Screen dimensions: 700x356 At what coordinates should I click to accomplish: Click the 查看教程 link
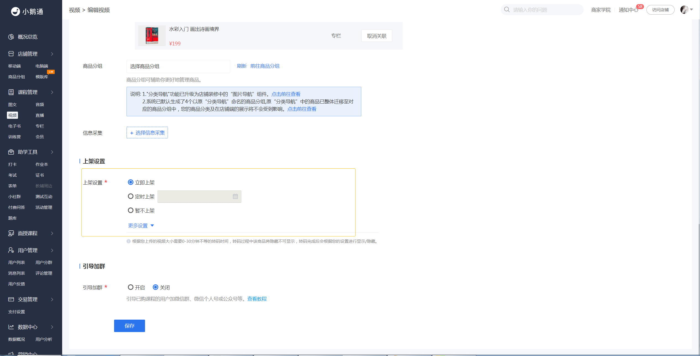coord(257,299)
